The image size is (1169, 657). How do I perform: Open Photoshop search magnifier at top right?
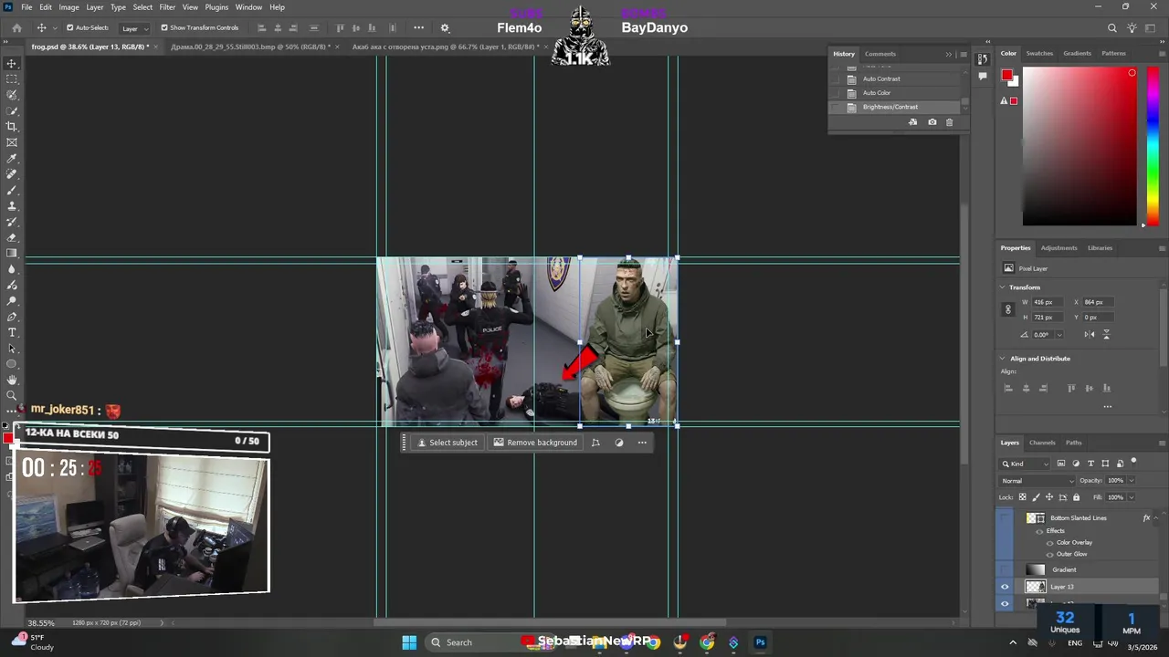(1111, 28)
